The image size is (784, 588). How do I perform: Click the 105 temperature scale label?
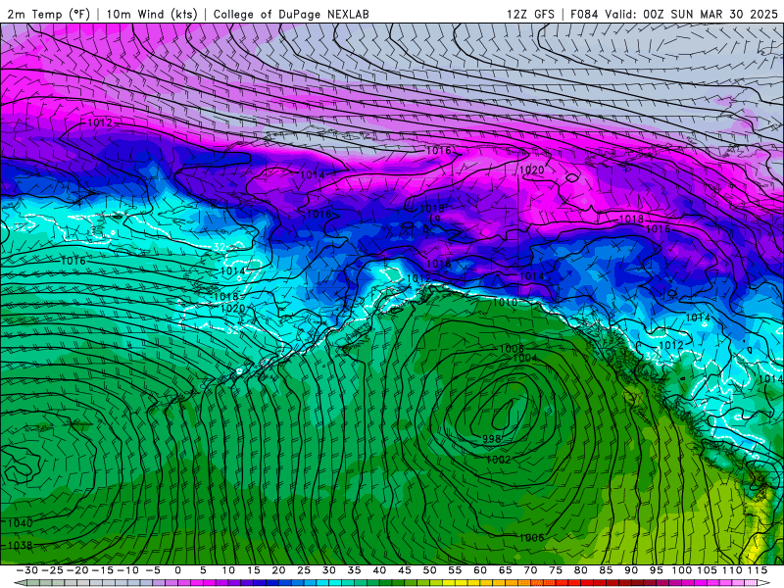pyautogui.click(x=707, y=570)
